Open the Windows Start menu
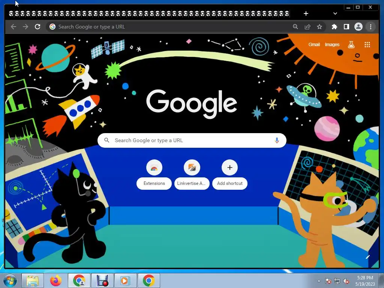The width and height of the screenshot is (384, 288). [x=10, y=280]
